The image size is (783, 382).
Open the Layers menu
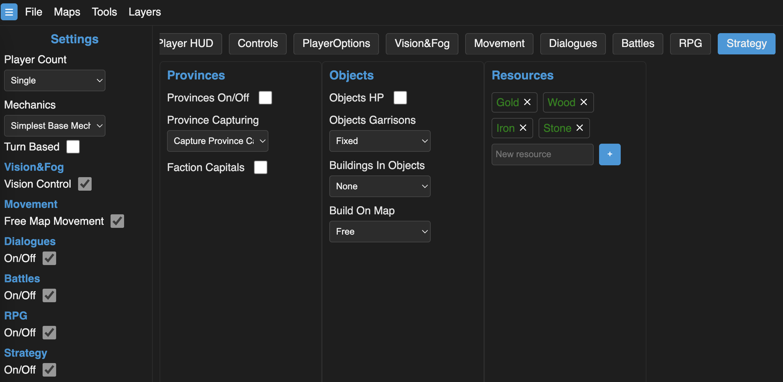click(145, 12)
